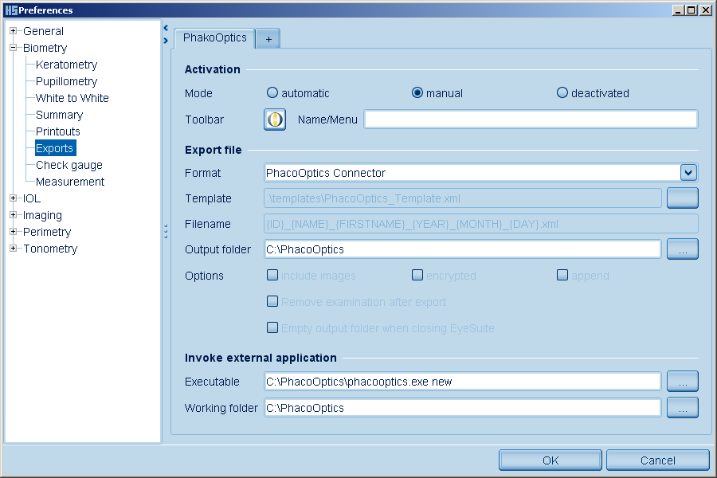Choose manual activation mode
The height and width of the screenshot is (478, 717).
(417, 93)
